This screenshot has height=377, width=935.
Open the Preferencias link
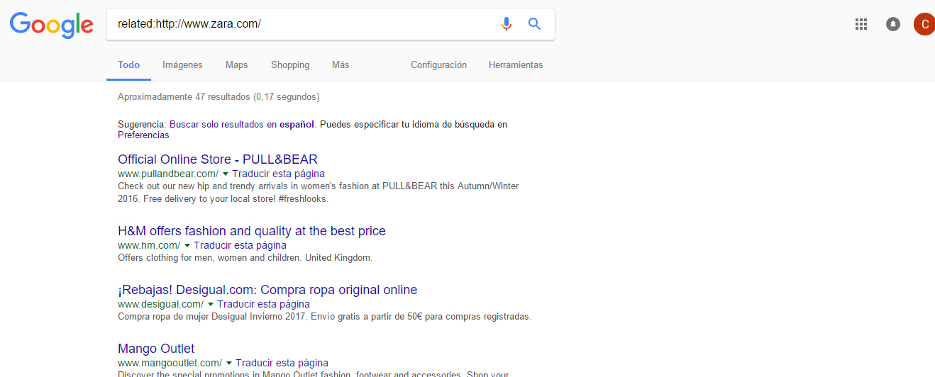[x=143, y=135]
